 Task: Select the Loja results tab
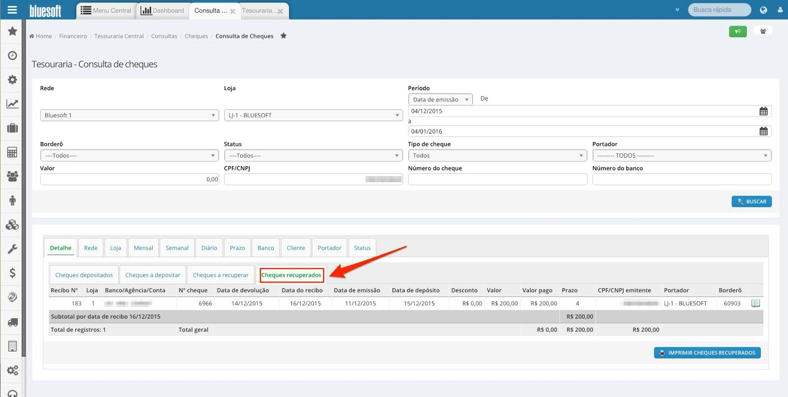[116, 248]
